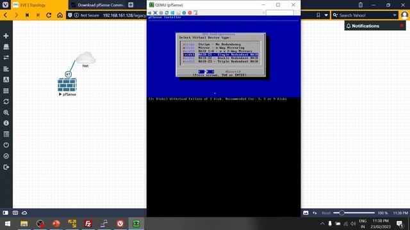The image size is (410, 230).
Task: Select the Net cloud object on topology
Action: click(x=85, y=58)
